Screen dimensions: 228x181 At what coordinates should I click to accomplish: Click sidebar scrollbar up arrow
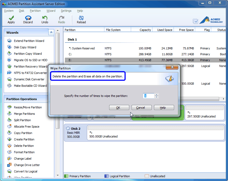(x=58, y=30)
